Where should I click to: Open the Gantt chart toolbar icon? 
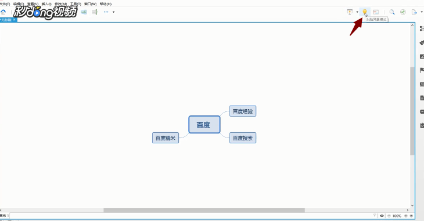376,12
